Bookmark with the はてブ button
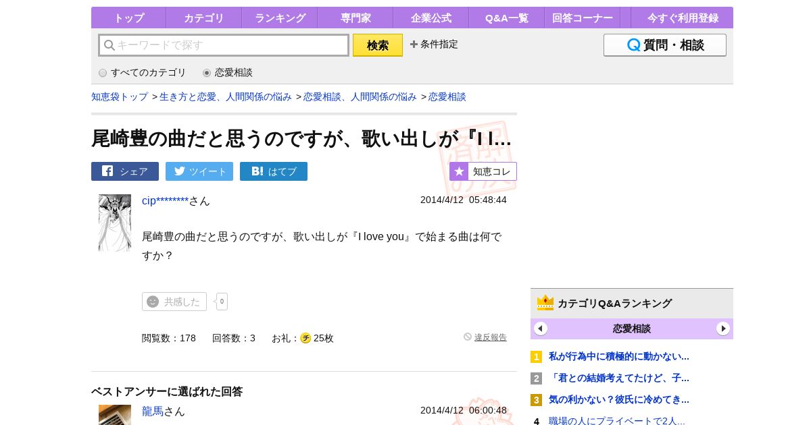 [274, 171]
